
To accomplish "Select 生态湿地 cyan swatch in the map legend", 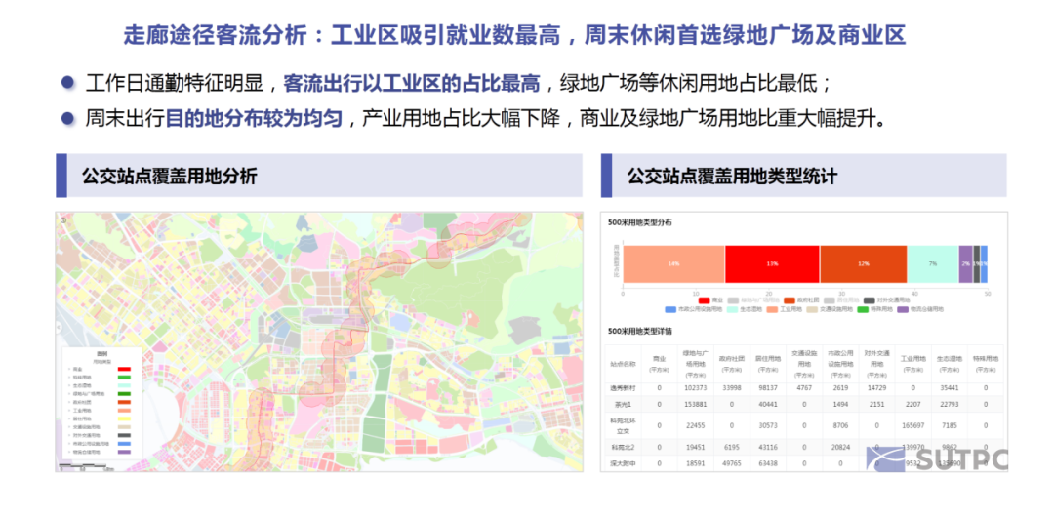I will point(124,385).
